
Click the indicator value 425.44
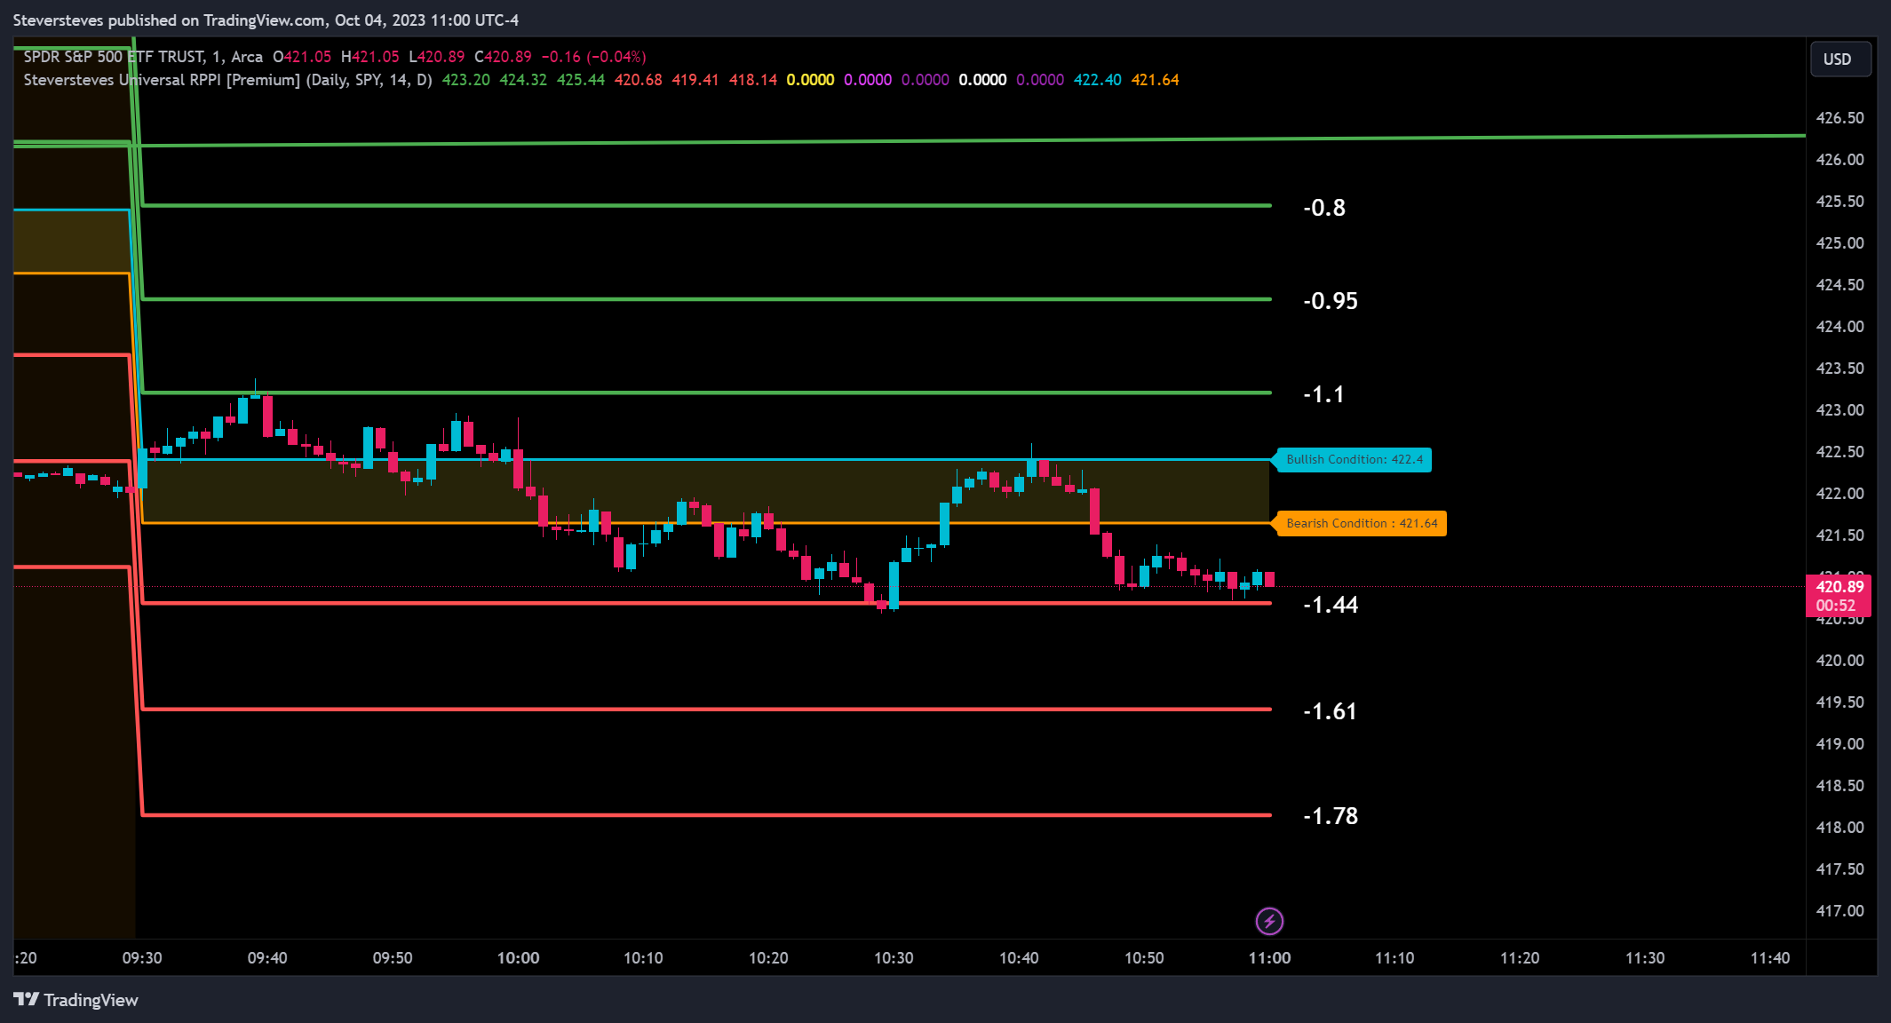click(581, 80)
